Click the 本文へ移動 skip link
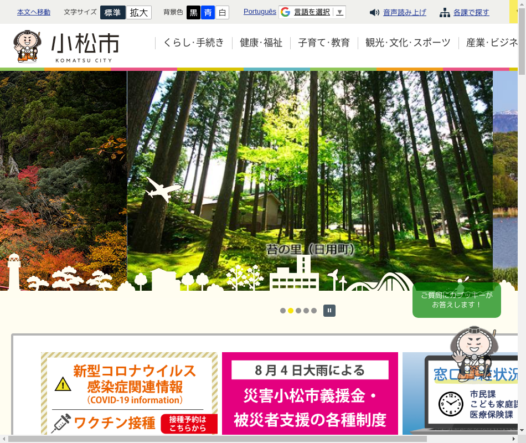This screenshot has width=526, height=443. (x=34, y=12)
